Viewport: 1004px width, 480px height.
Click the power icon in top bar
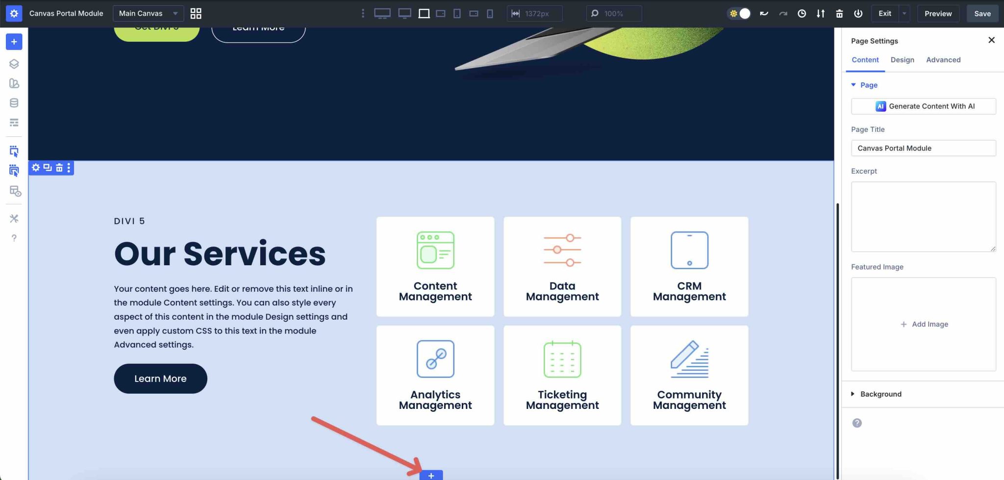coord(858,13)
